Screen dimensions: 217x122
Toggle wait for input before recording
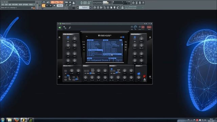tap(48, 2)
